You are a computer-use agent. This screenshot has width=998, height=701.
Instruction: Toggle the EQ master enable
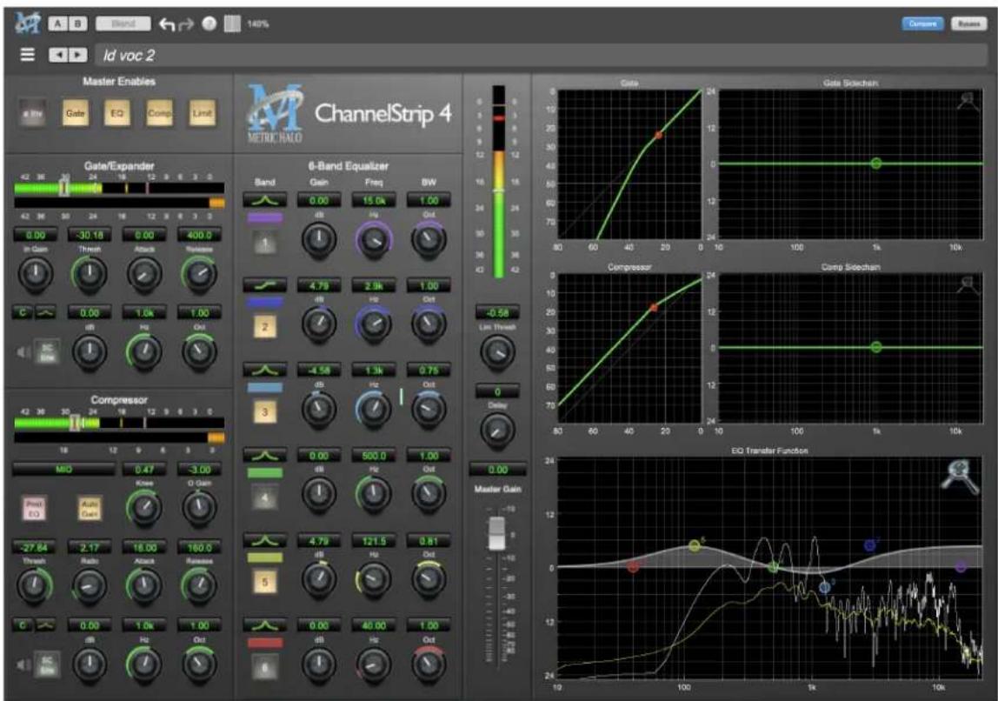117,113
